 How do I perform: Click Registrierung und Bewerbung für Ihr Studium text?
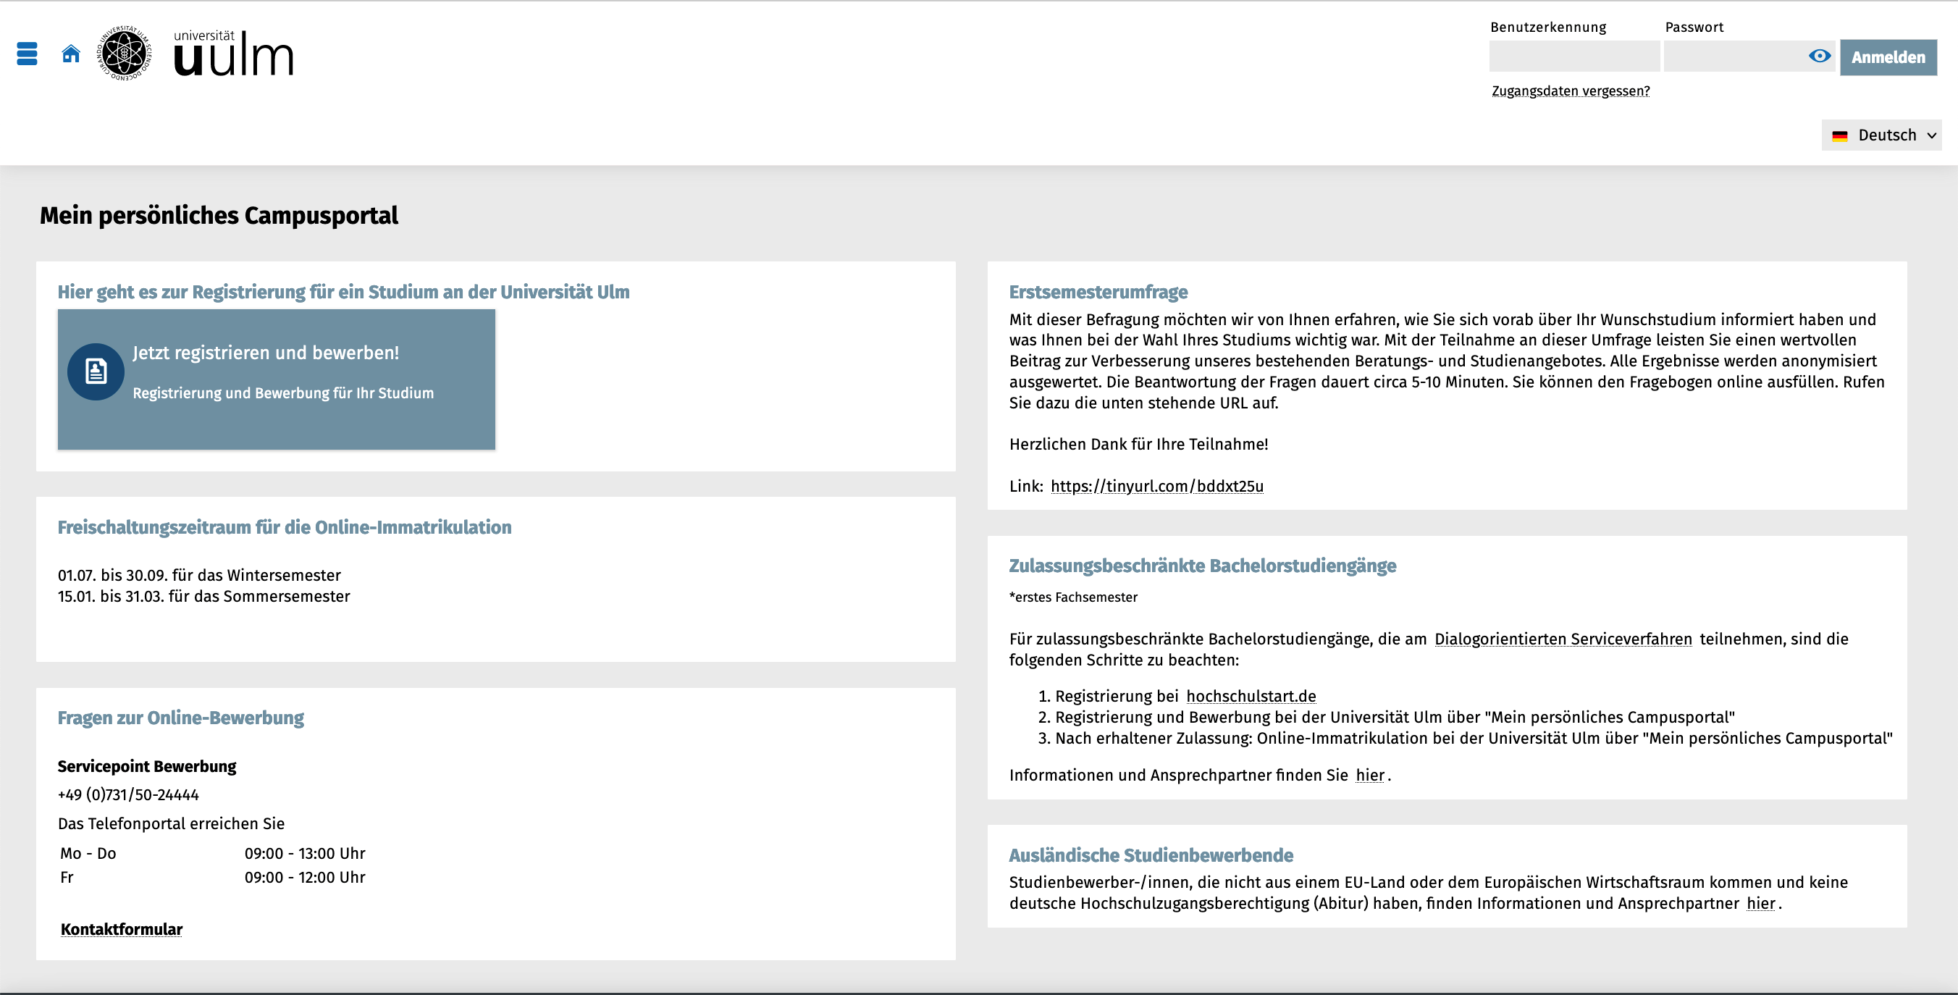pyautogui.click(x=282, y=393)
